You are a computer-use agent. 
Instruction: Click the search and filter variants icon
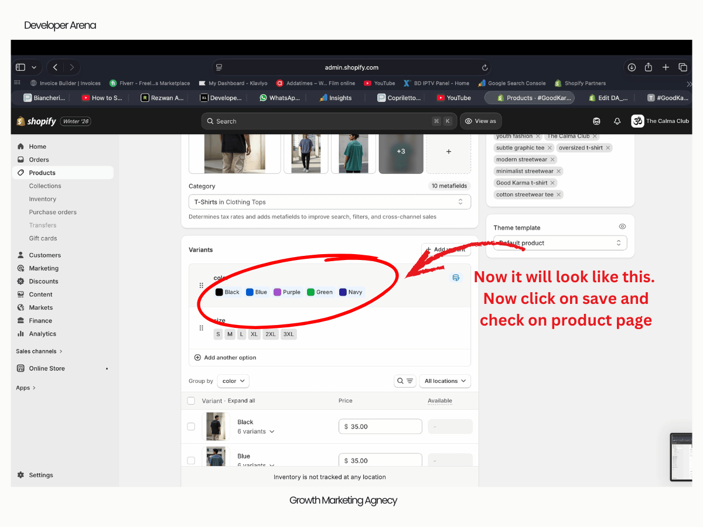coord(405,381)
